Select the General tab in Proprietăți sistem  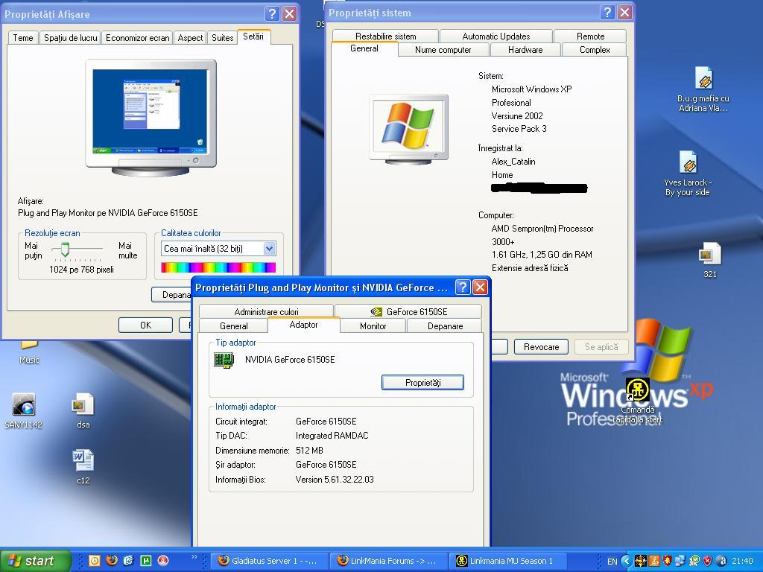[364, 48]
